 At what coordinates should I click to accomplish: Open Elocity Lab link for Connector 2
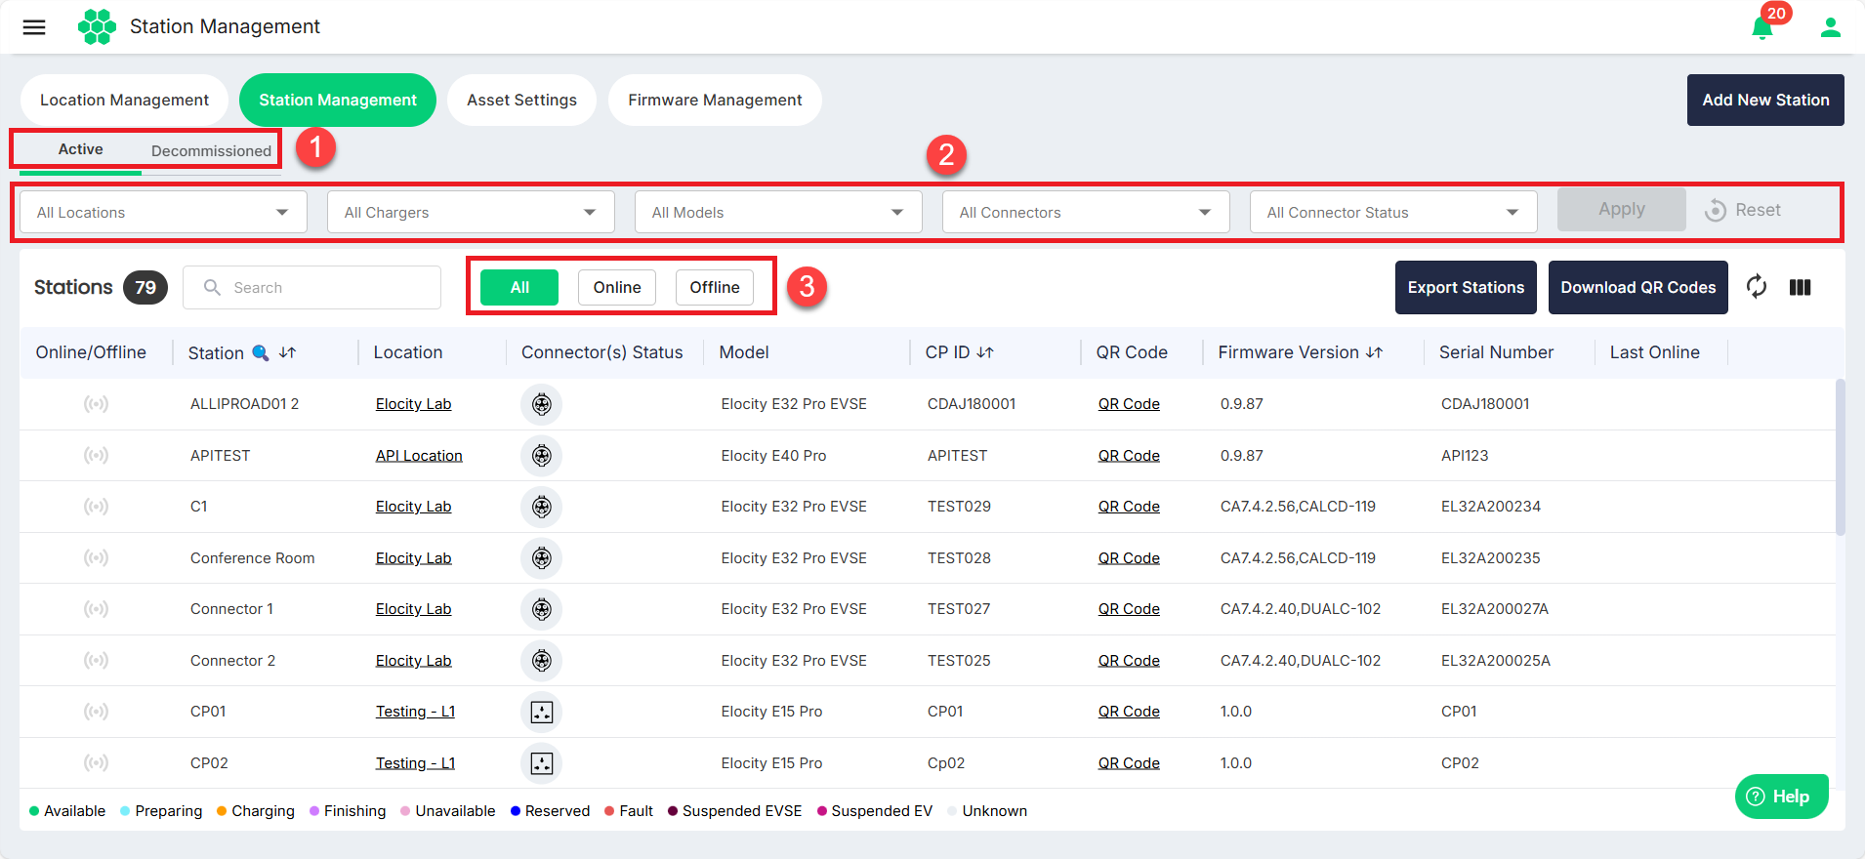point(413,661)
